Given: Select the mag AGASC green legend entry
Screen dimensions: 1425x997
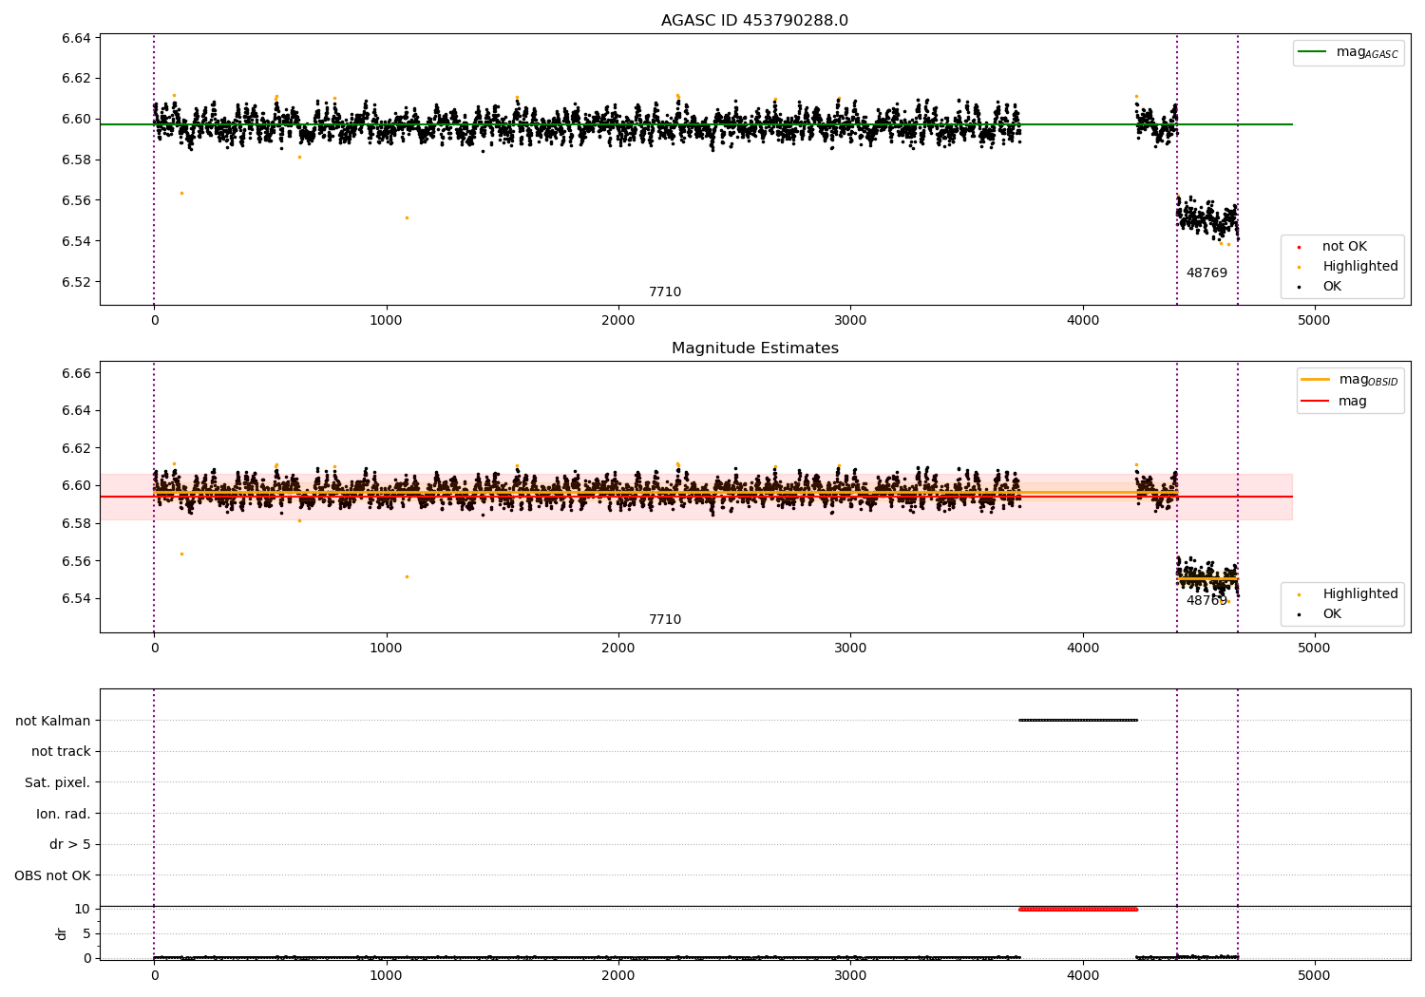Looking at the screenshot, I should click(1348, 52).
